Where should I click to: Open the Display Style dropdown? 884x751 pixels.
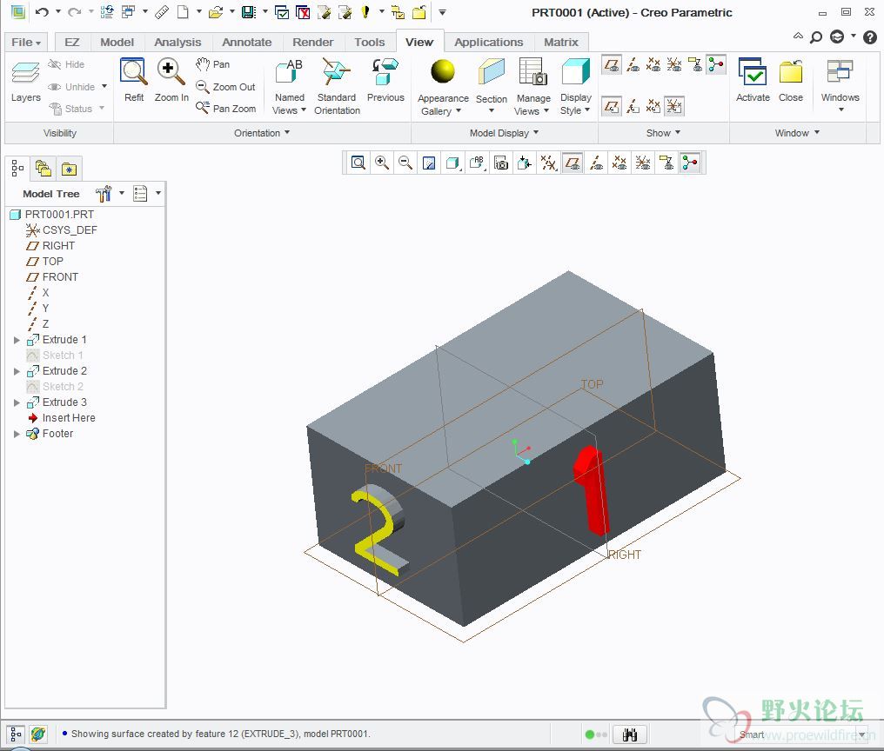(x=575, y=104)
